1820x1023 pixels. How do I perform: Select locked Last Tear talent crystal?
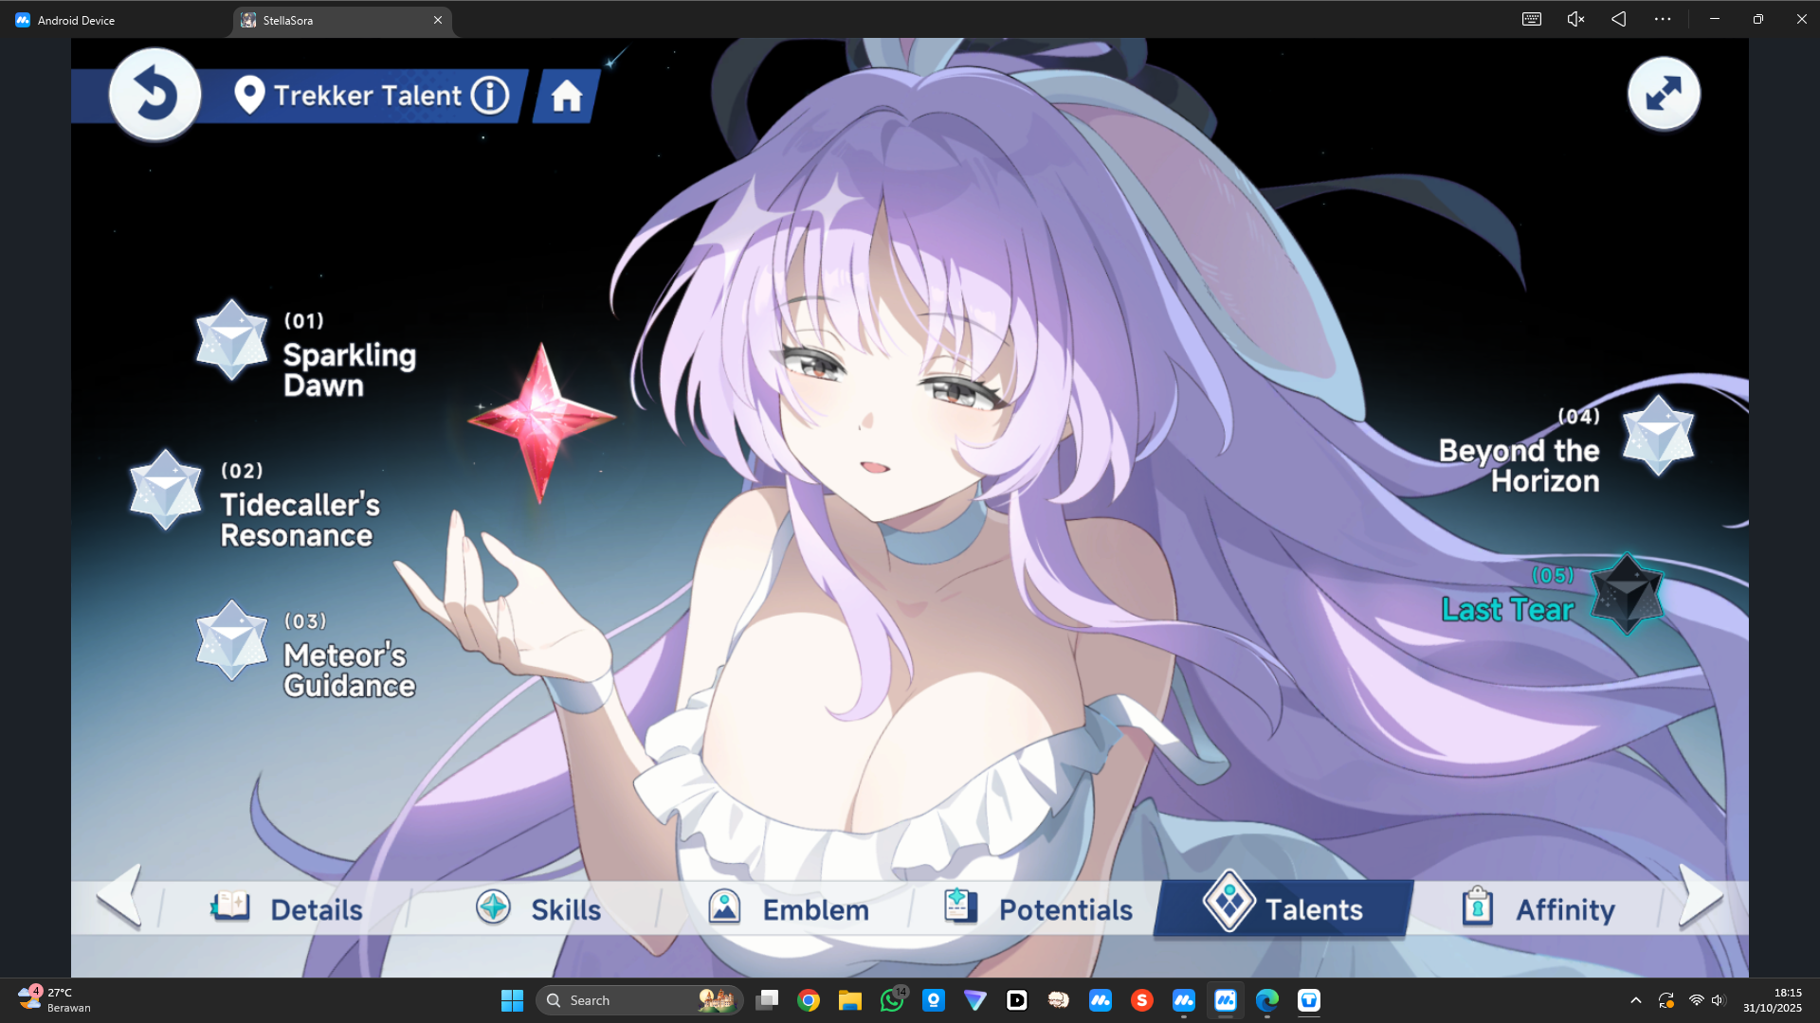coord(1626,594)
